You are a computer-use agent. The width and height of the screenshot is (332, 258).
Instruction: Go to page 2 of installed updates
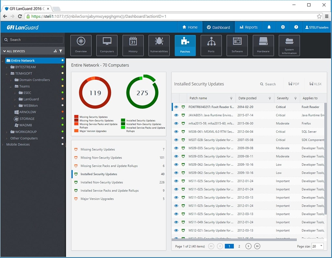[239, 246]
